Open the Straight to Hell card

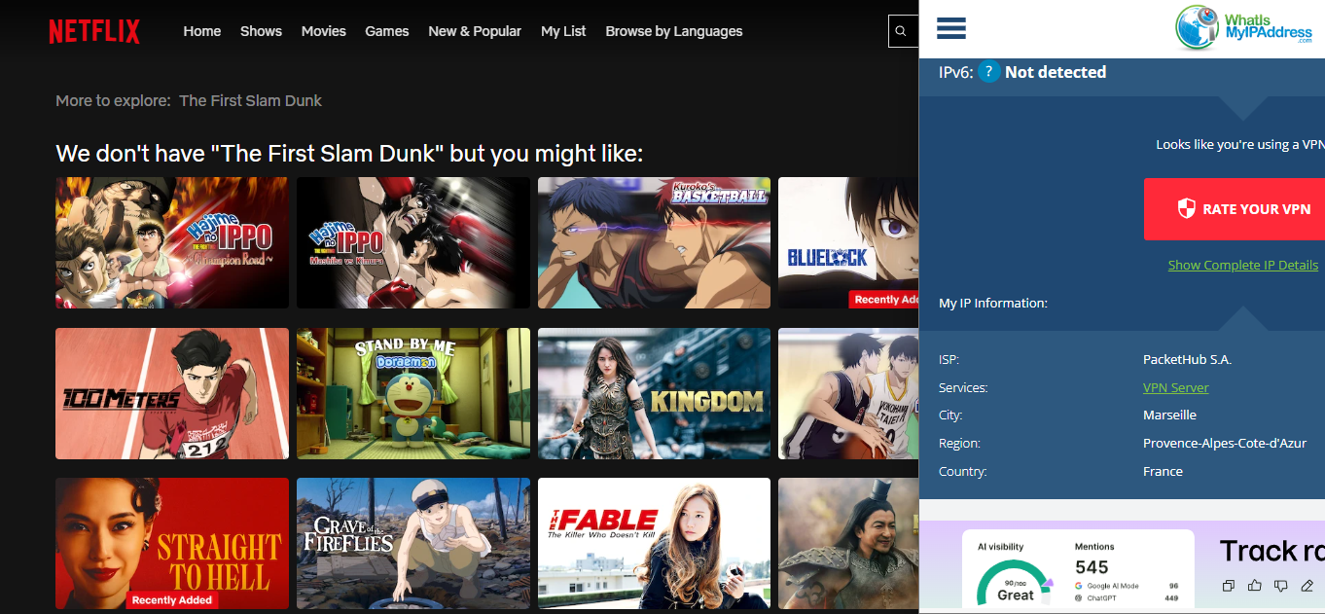pyautogui.click(x=172, y=543)
